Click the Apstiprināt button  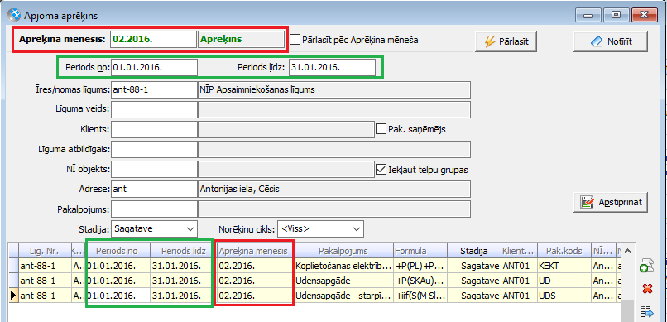(x=611, y=202)
